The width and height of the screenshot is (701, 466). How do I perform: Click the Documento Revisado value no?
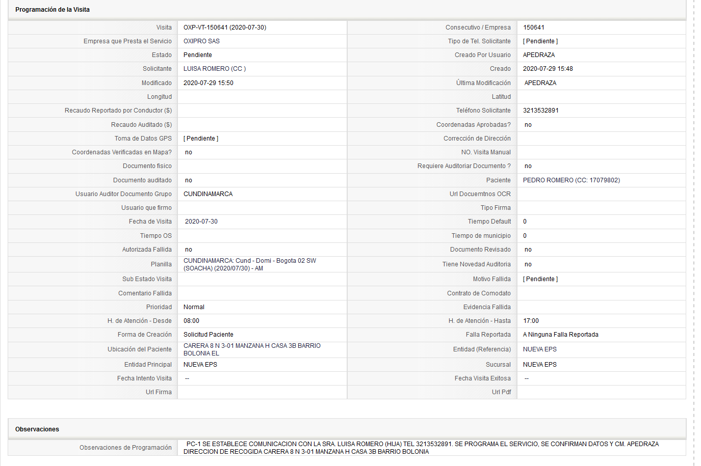(x=528, y=250)
